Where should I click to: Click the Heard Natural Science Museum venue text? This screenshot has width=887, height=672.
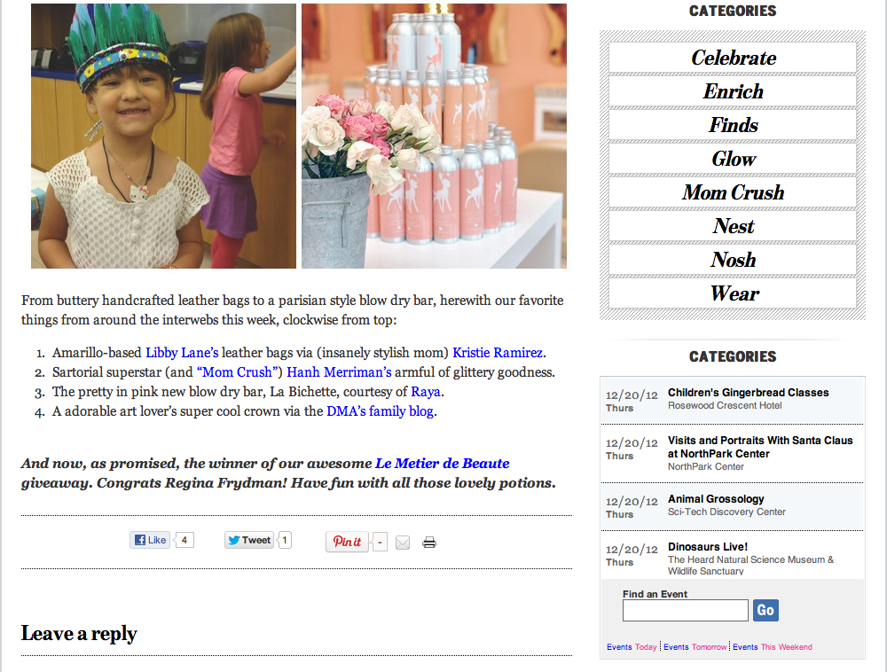[750, 566]
